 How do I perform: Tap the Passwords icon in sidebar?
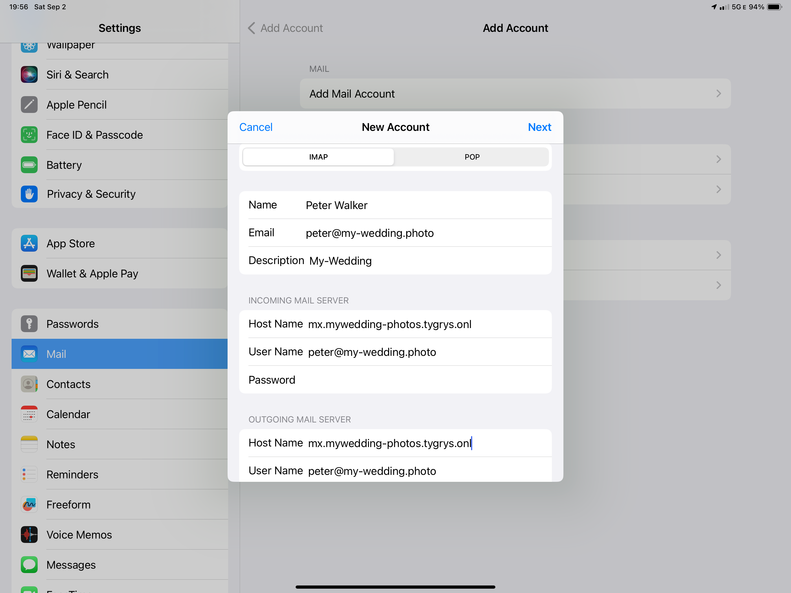tap(29, 323)
